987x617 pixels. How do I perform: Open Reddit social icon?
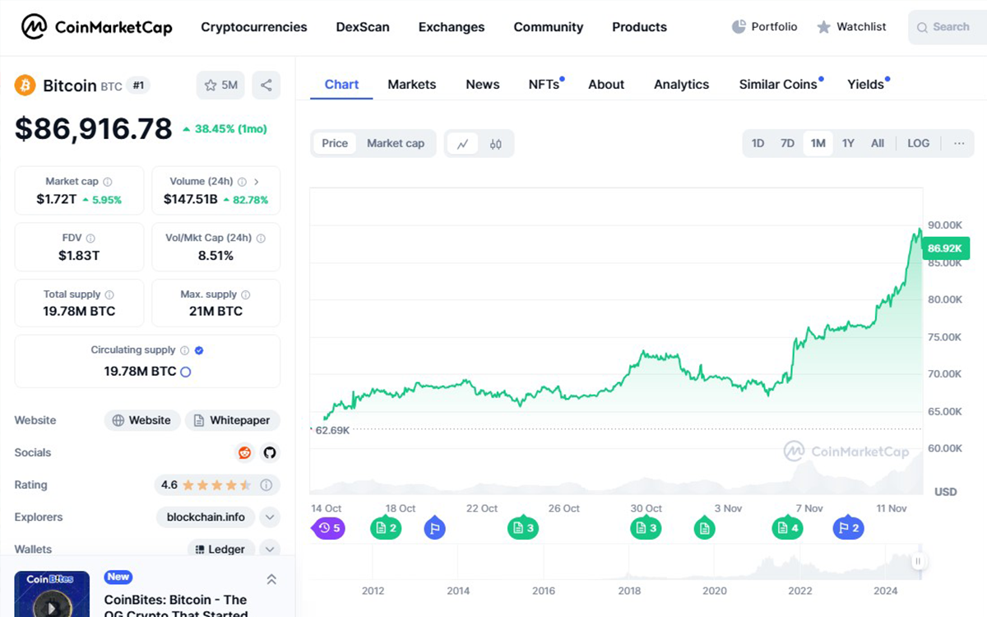[244, 452]
